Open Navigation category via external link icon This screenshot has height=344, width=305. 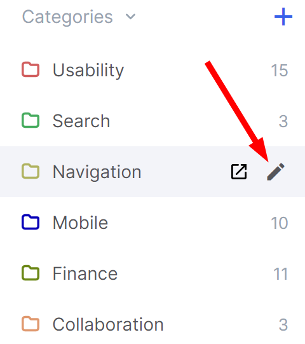pos(239,172)
